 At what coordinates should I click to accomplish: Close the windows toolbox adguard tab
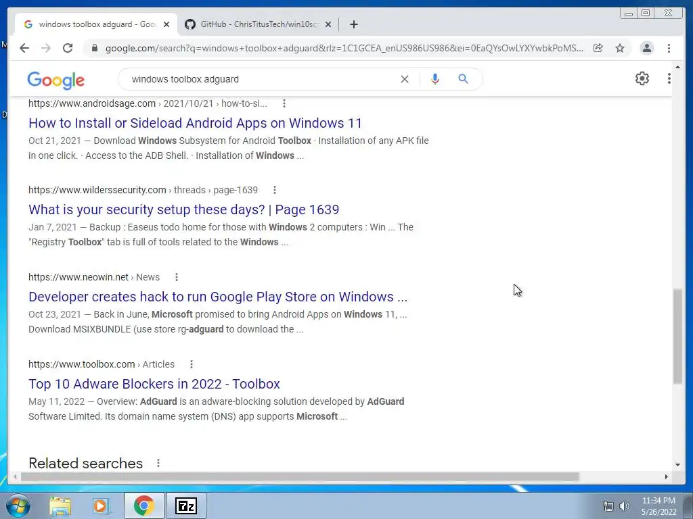(166, 24)
